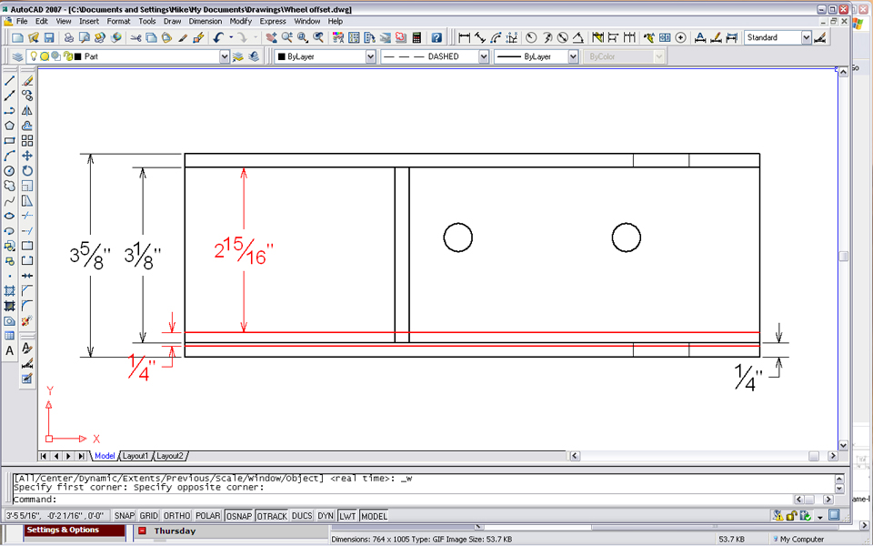The height and width of the screenshot is (546, 873).
Task: Toggle LWT lineweight display
Action: pyautogui.click(x=347, y=516)
